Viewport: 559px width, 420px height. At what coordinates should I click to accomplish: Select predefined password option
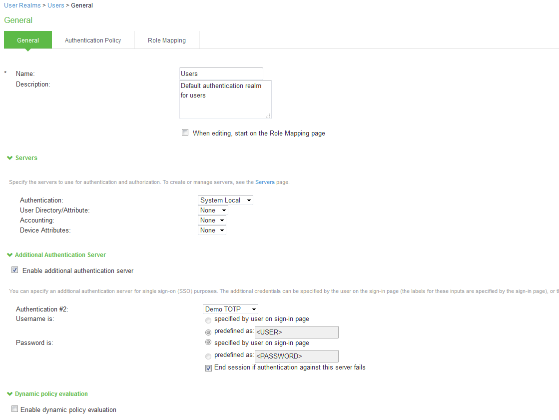(208, 355)
